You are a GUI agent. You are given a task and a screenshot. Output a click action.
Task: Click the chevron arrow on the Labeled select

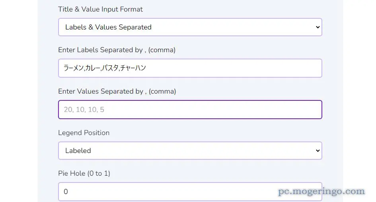coord(318,151)
